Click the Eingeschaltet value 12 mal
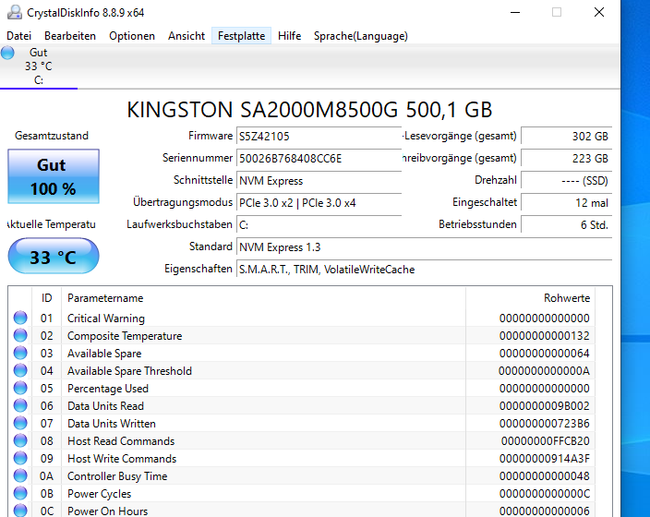This screenshot has height=517, width=650. click(x=566, y=203)
